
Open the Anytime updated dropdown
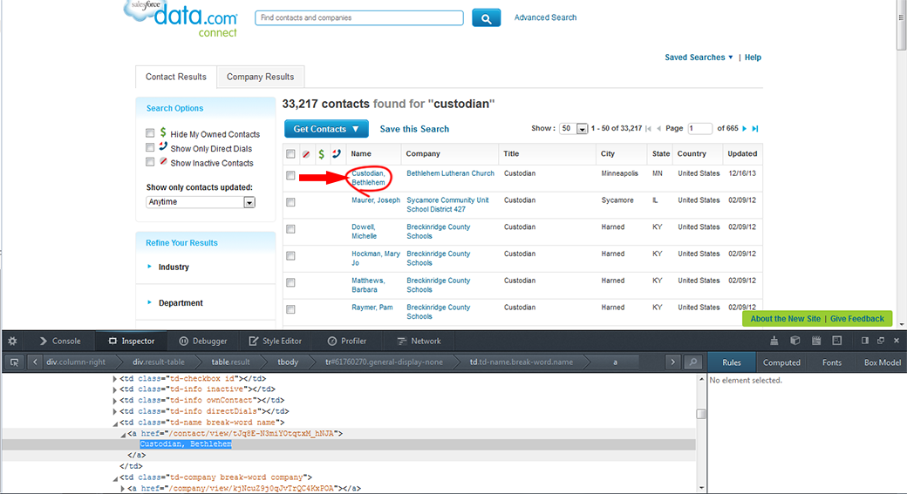(200, 201)
